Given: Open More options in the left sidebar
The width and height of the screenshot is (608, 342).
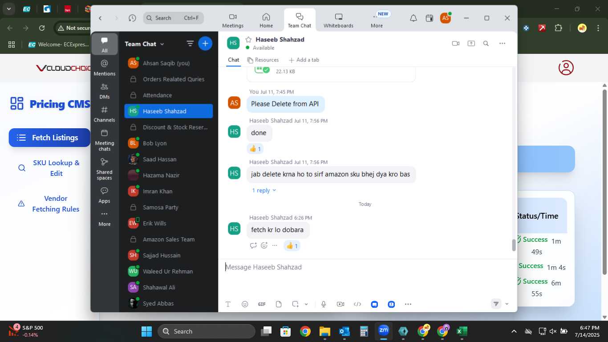Looking at the screenshot, I should pos(105,219).
